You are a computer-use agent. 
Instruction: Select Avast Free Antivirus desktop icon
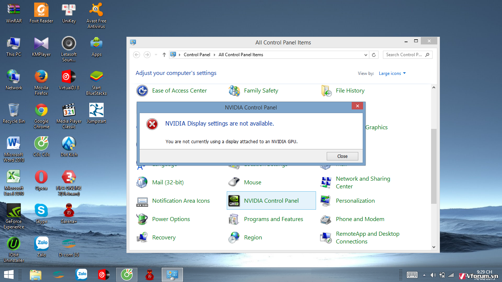(96, 16)
